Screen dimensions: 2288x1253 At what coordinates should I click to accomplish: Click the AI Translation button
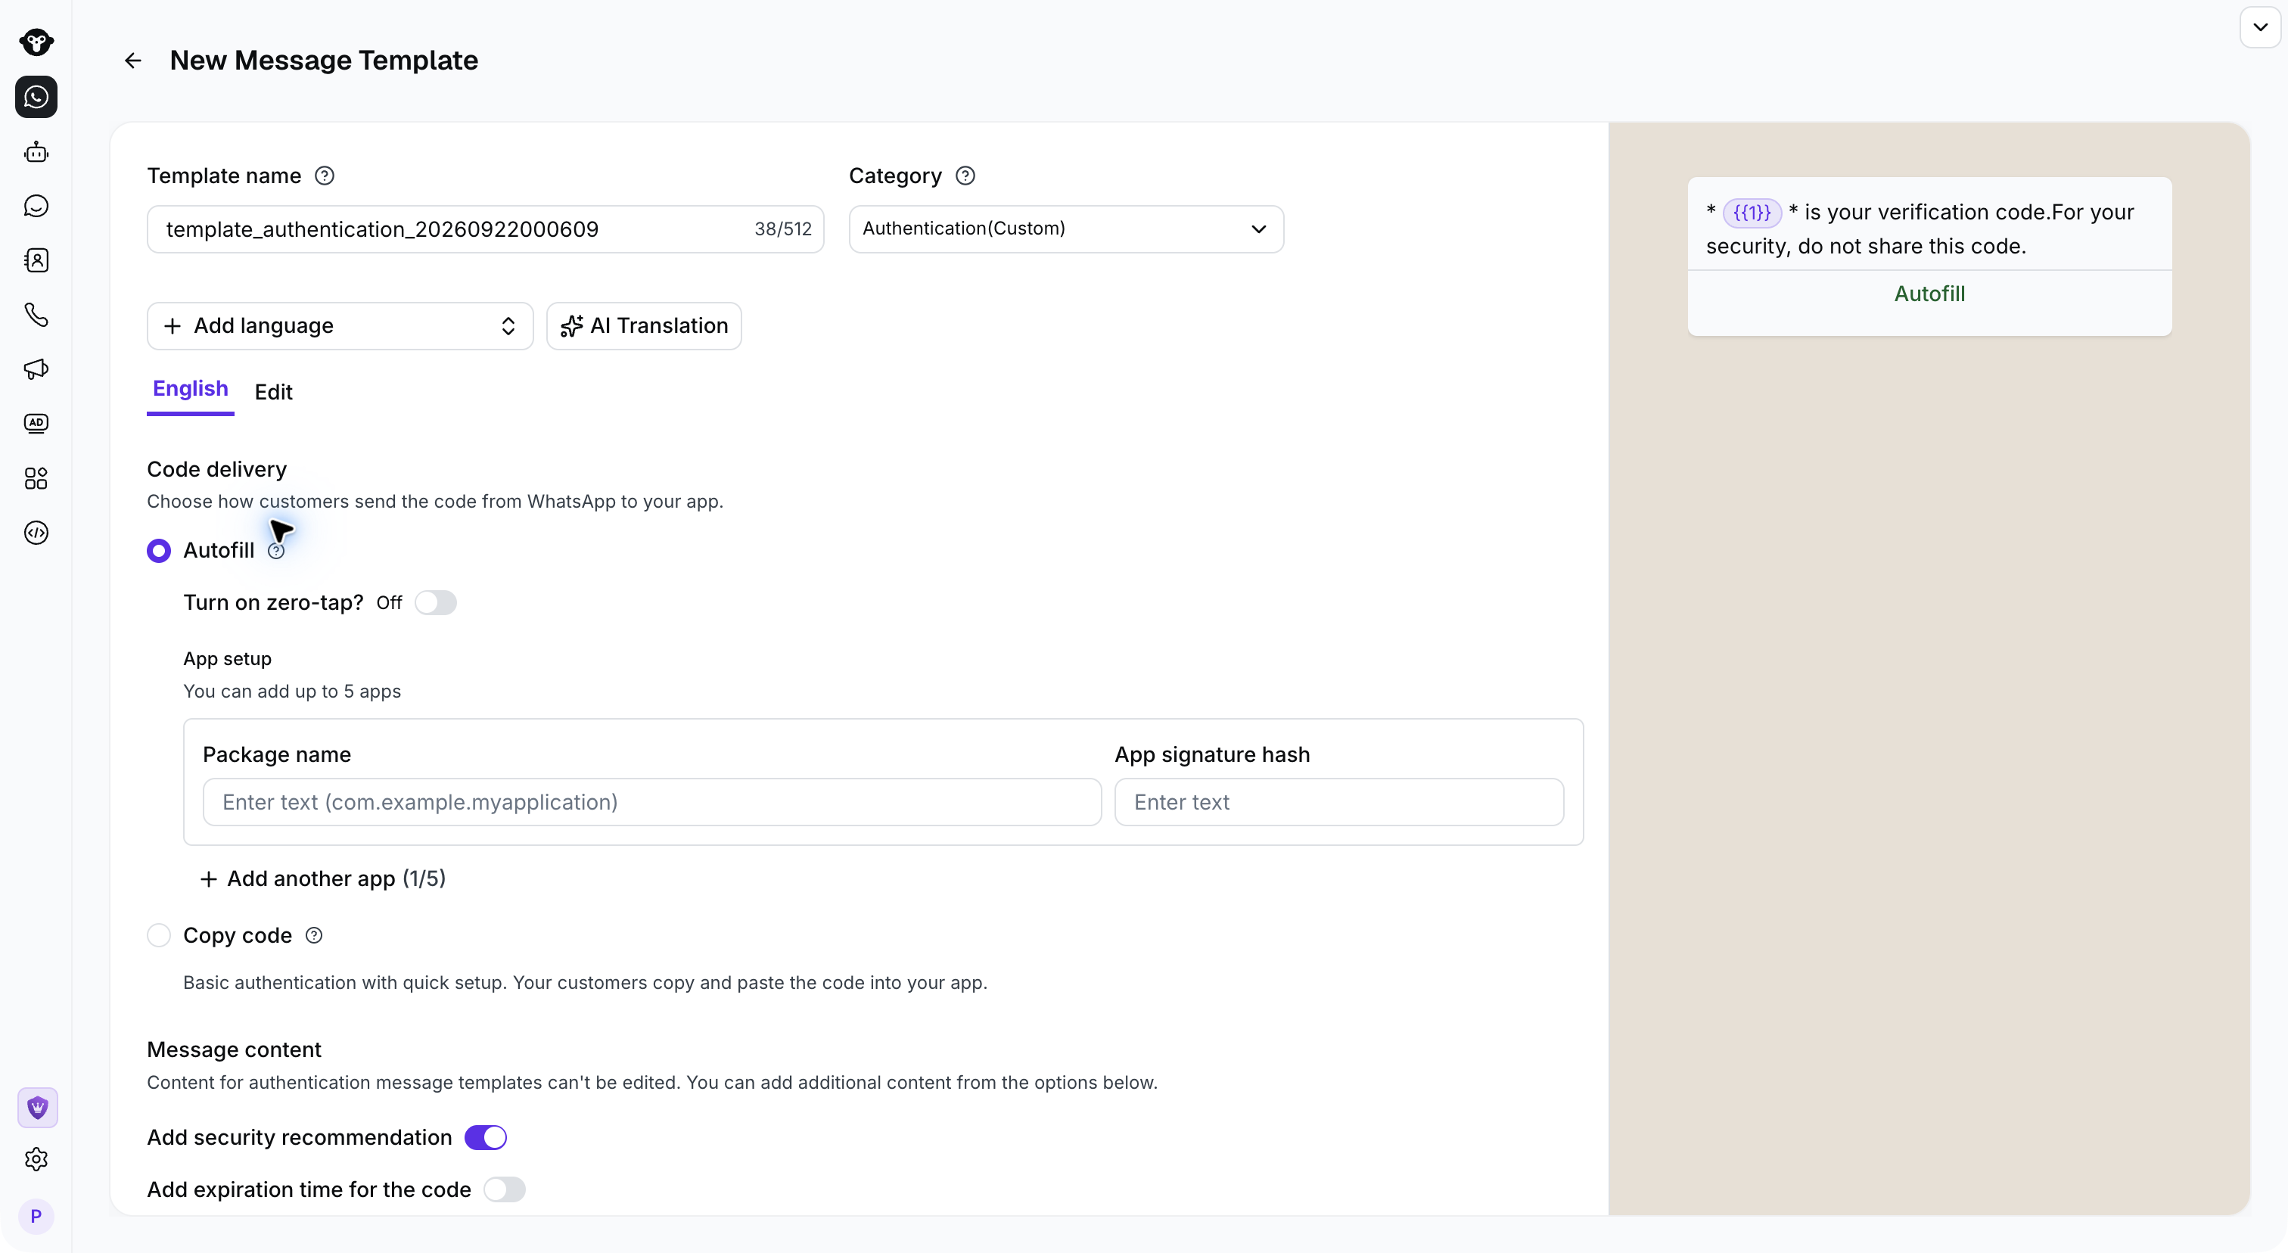644,326
